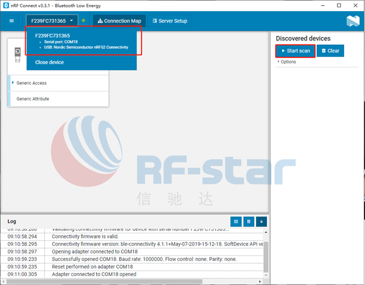Switch to Server Setup tab
Screen dimensions: 365x285
(170, 21)
